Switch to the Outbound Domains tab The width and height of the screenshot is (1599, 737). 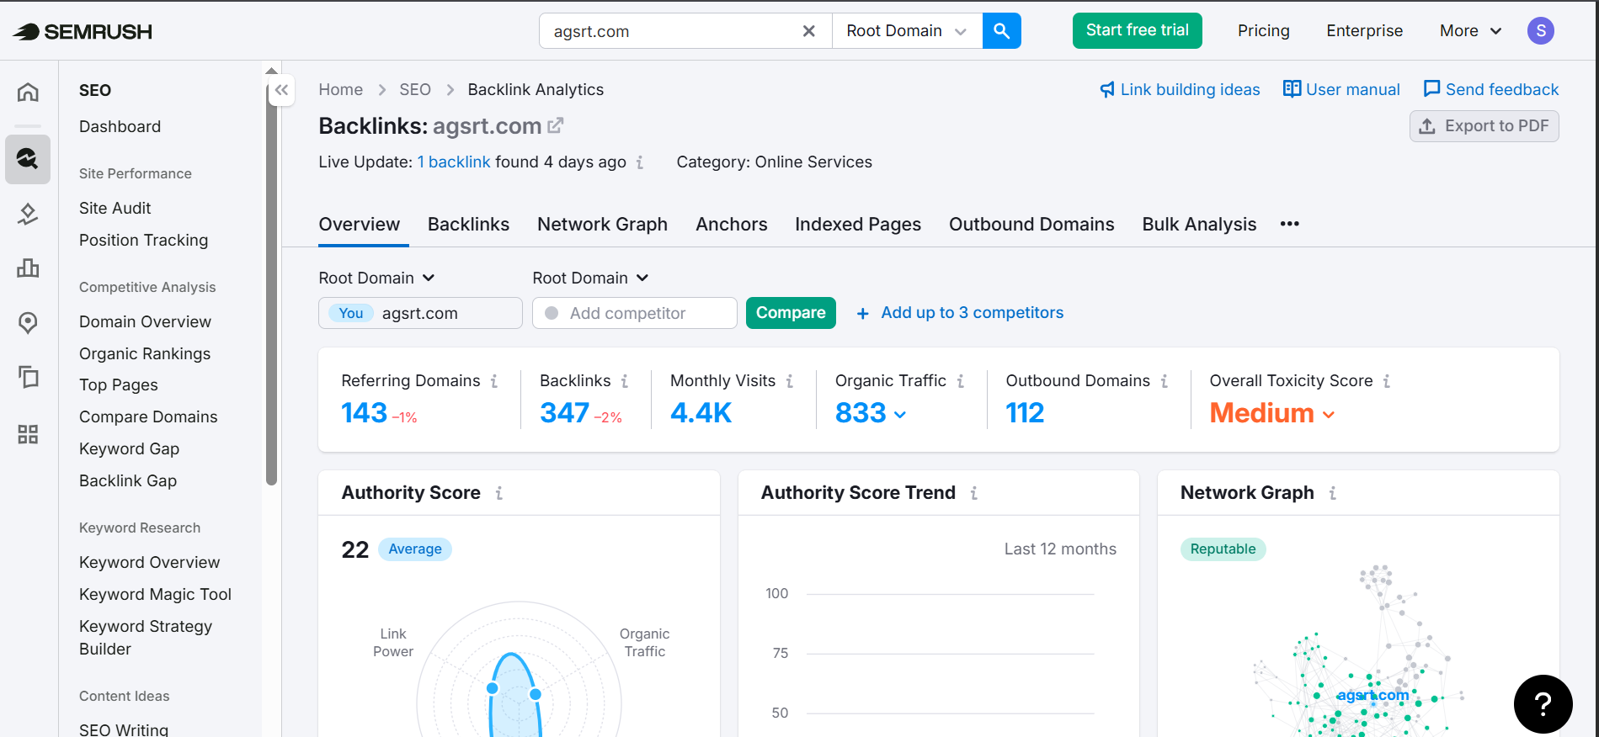pos(1031,225)
